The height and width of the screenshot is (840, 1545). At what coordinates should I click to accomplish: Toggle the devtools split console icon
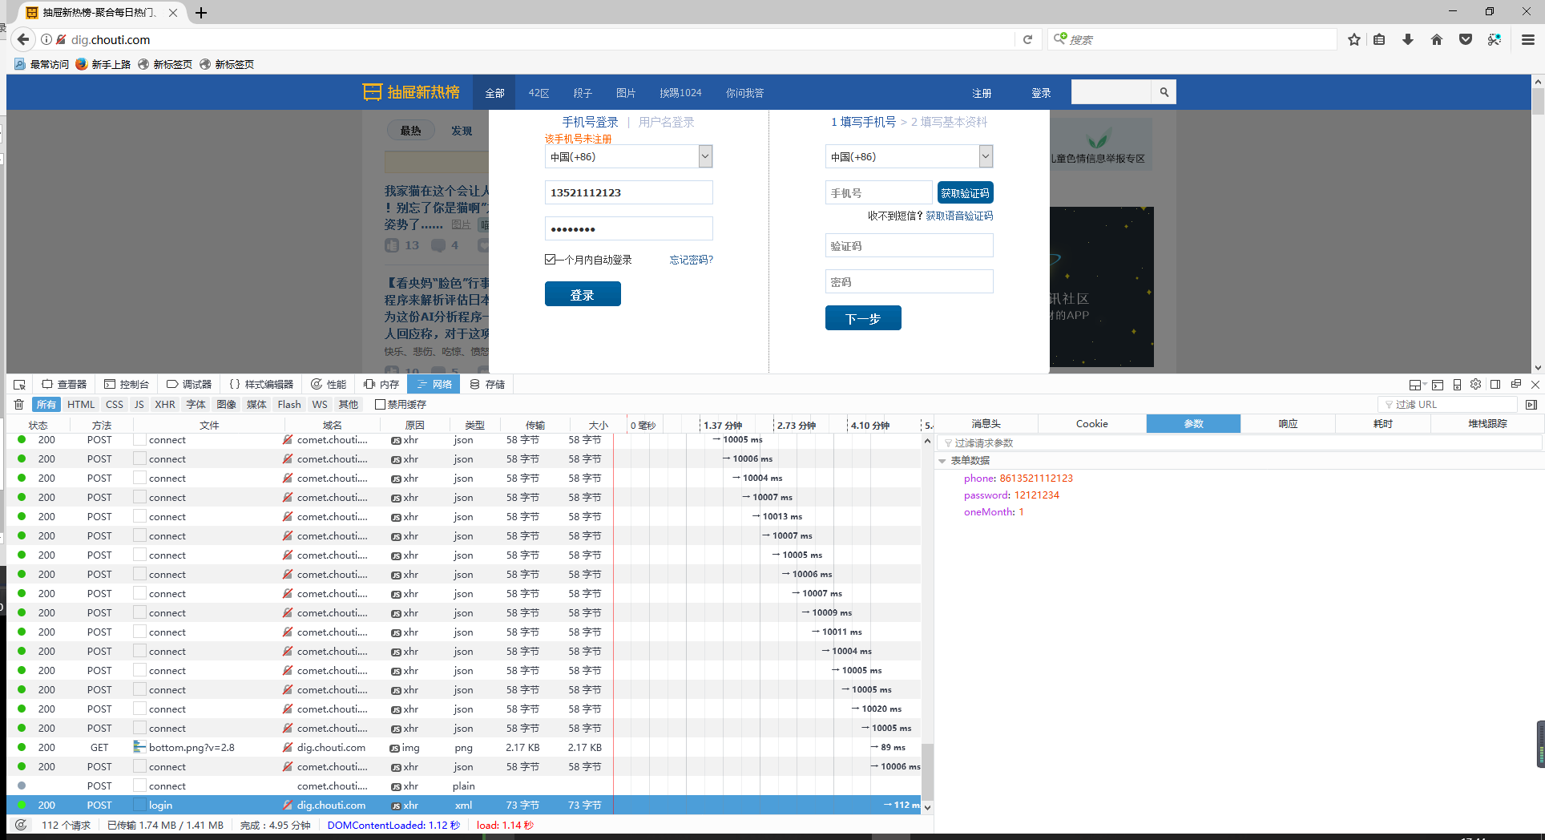[x=1438, y=385]
